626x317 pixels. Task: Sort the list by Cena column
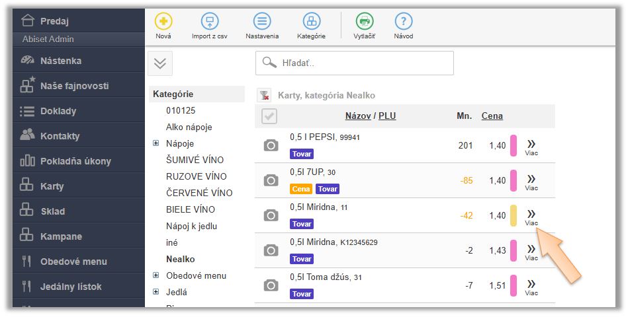coord(492,116)
